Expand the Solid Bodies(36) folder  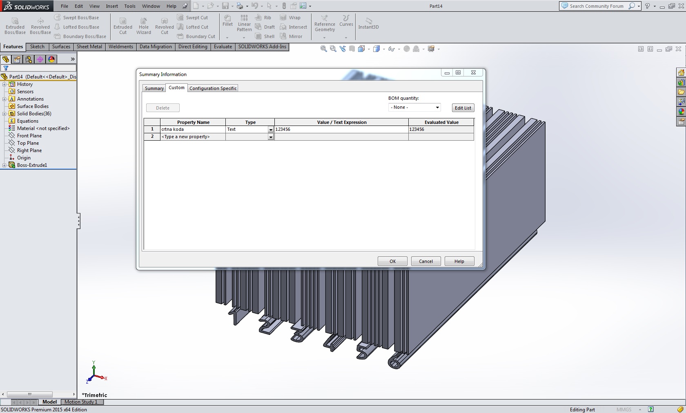pos(4,114)
